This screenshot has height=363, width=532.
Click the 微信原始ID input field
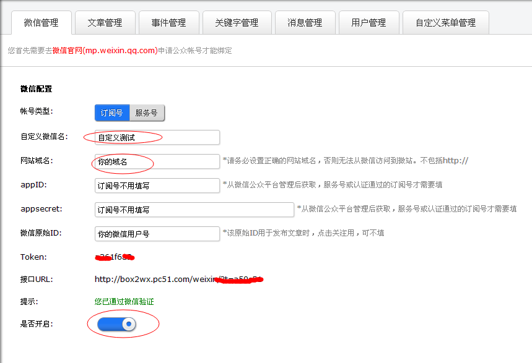click(x=157, y=234)
